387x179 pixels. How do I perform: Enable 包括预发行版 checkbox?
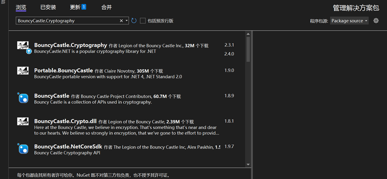[143, 21]
